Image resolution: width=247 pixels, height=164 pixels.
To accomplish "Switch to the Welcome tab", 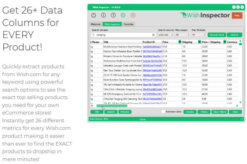I will 95,24.
